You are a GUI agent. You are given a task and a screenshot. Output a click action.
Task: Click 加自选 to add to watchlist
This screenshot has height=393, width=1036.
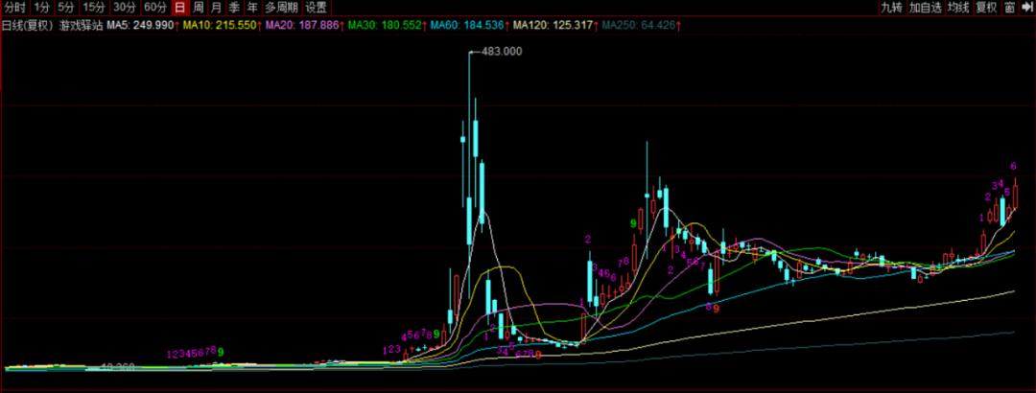pyautogui.click(x=925, y=8)
